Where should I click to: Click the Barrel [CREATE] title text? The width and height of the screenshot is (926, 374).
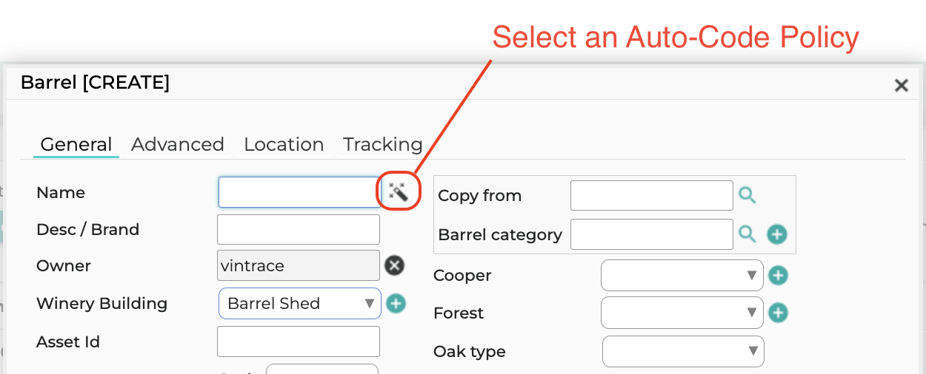pyautogui.click(x=95, y=82)
